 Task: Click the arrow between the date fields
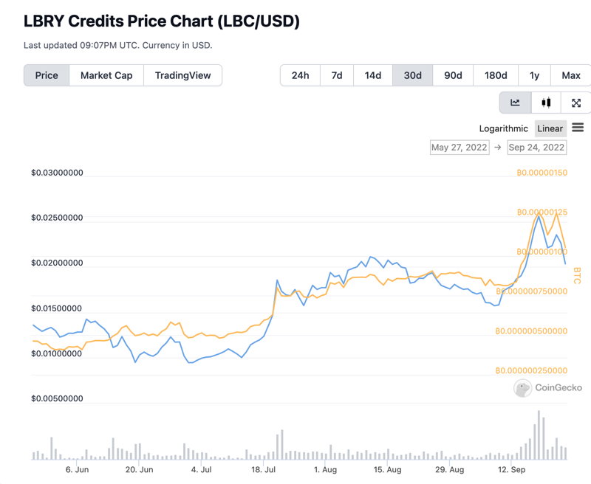click(498, 147)
